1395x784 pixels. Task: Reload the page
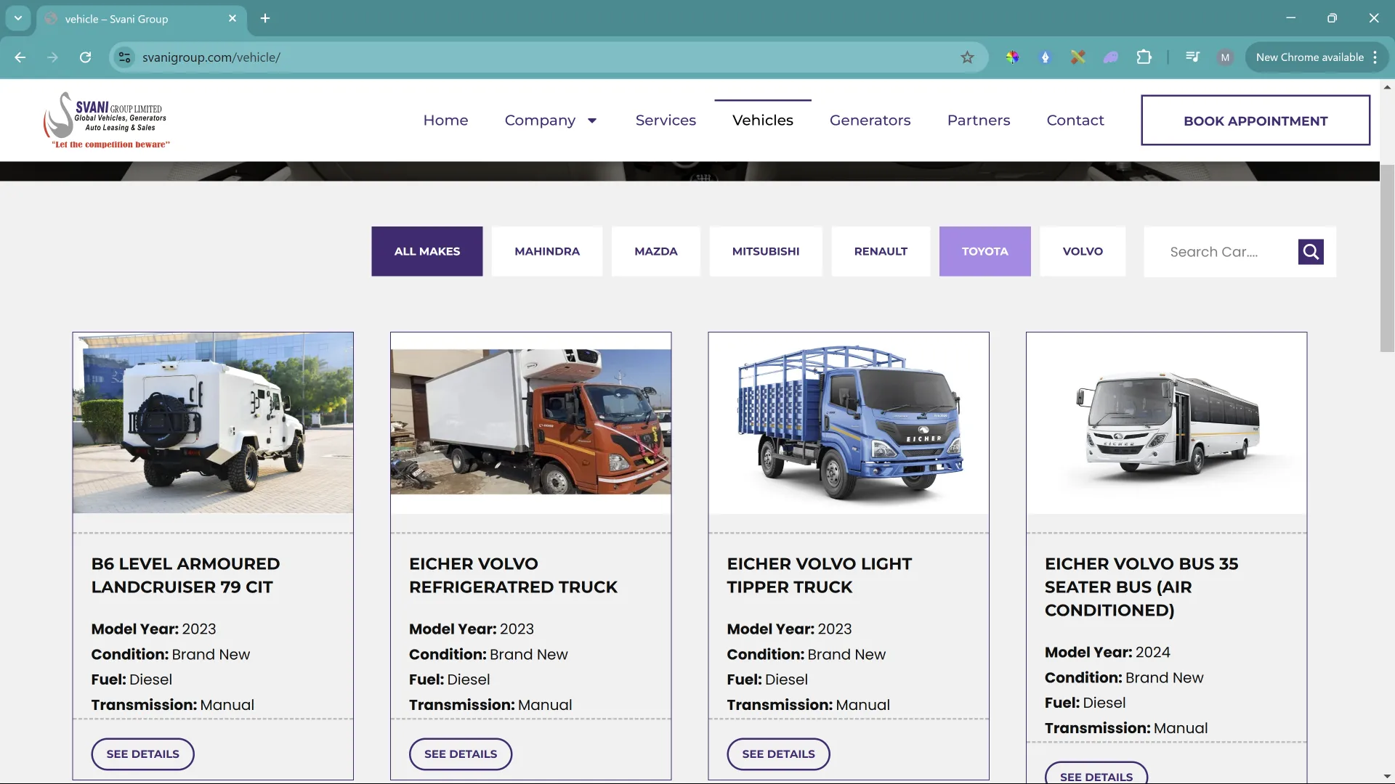[86, 57]
